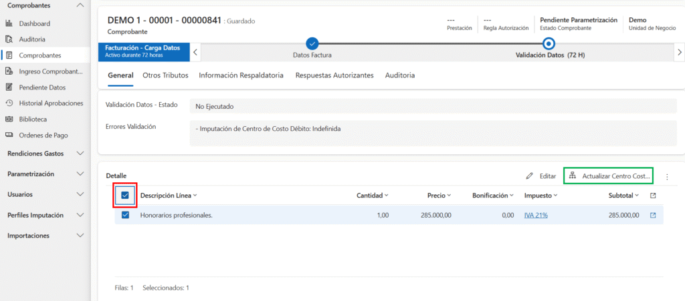This screenshot has width=685, height=301.
Task: Switch to the Otros Tributos tab
Action: [x=165, y=75]
